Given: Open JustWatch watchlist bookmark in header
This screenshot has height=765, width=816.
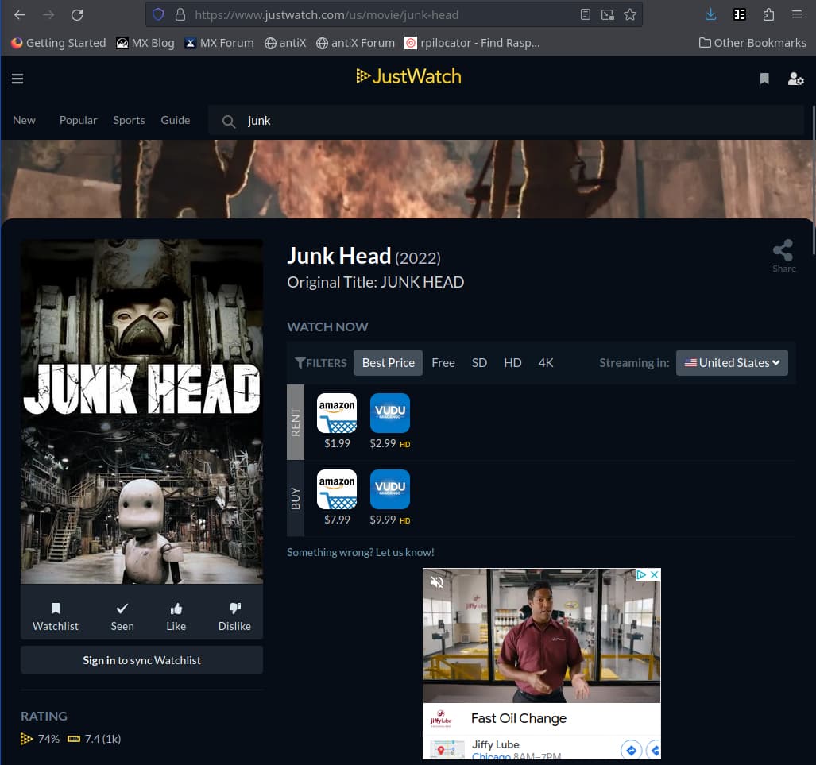Looking at the screenshot, I should pos(764,79).
